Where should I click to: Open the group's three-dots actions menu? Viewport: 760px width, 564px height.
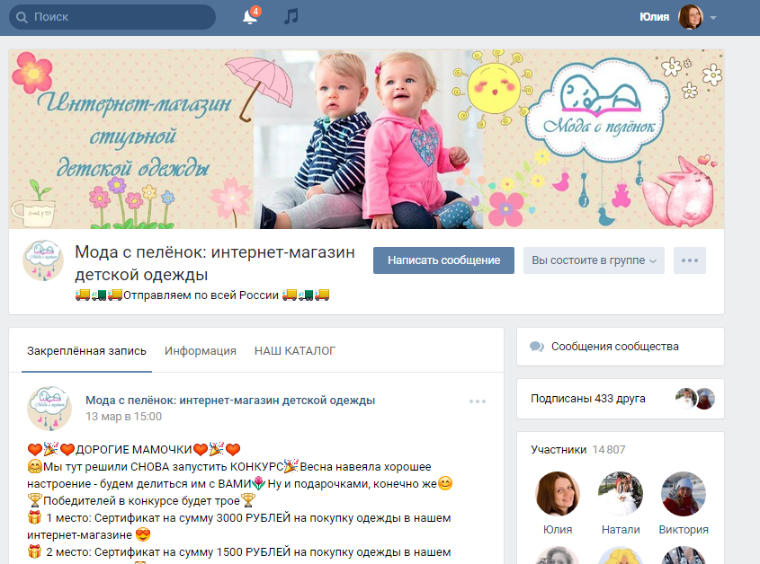point(690,260)
